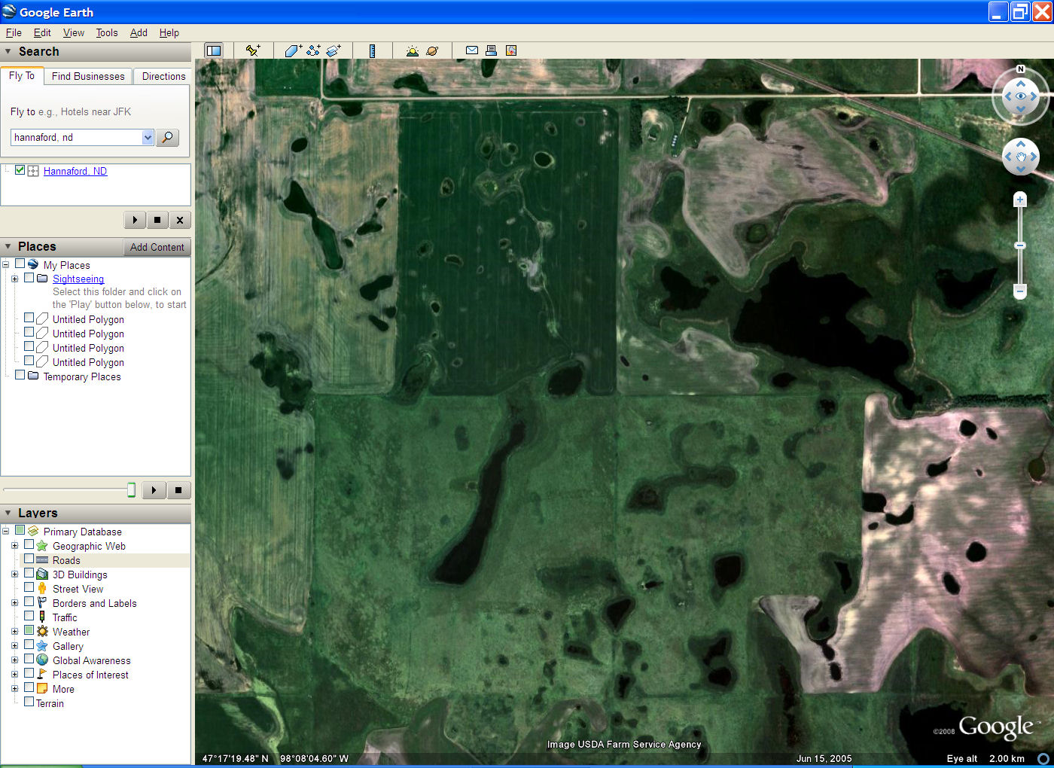Open the Fly To search history dropdown
1054x768 pixels.
[148, 137]
